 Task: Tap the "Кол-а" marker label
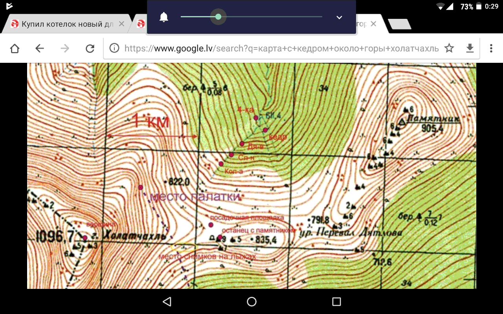pos(233,172)
